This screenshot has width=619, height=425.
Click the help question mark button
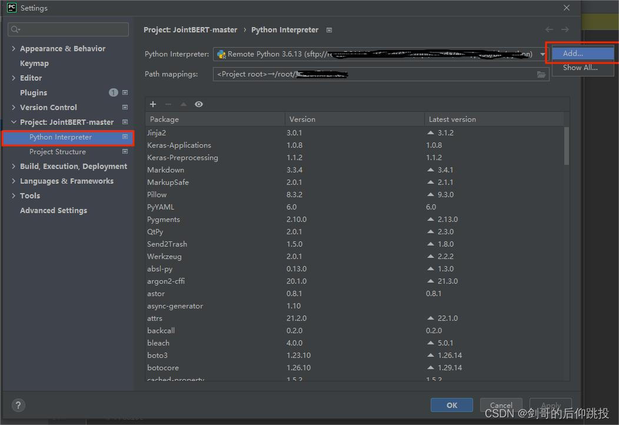(19, 405)
